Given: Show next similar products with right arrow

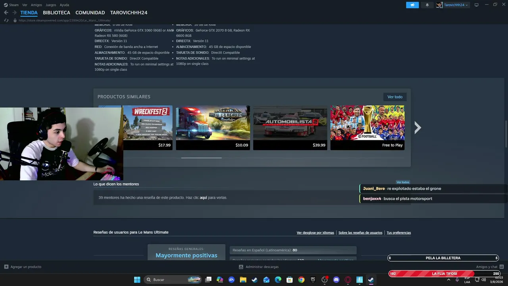Looking at the screenshot, I should (x=418, y=128).
